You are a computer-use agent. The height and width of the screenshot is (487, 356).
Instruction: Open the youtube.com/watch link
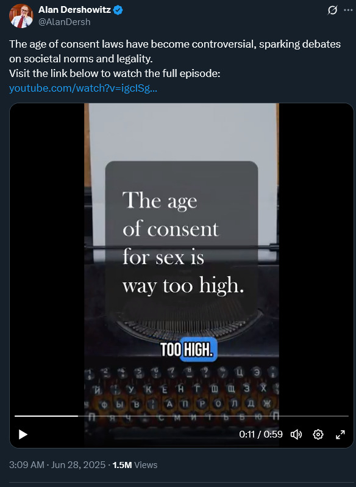(x=83, y=88)
